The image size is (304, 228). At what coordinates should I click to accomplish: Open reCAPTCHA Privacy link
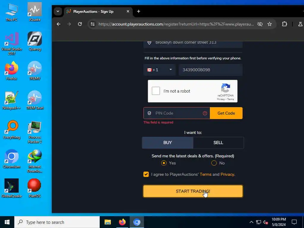click(x=221, y=99)
